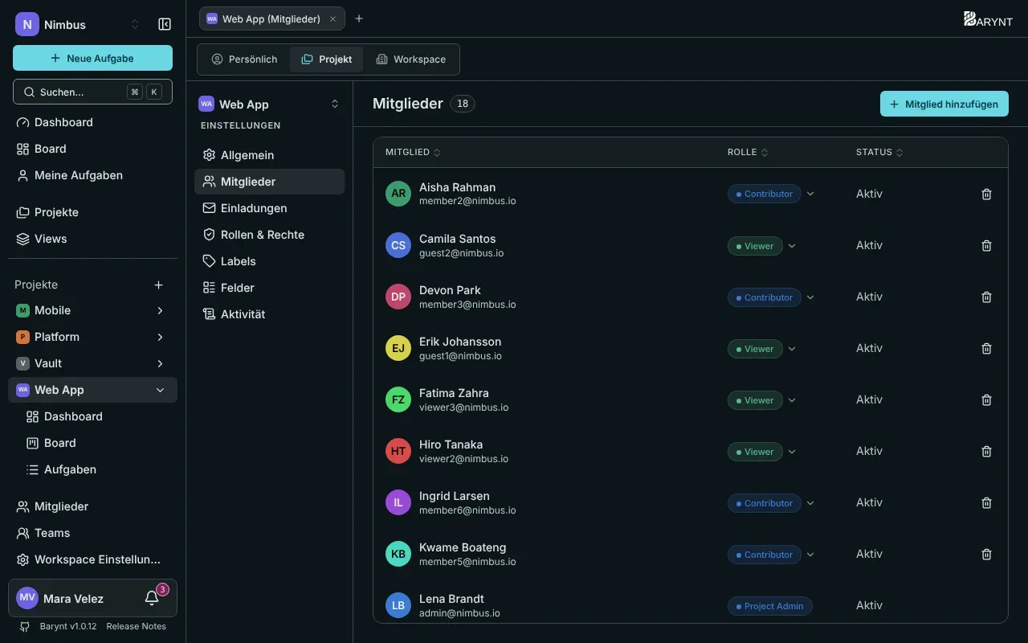1028x643 pixels.
Task: Open Rollen & Rechte shield item
Action: (x=269, y=234)
